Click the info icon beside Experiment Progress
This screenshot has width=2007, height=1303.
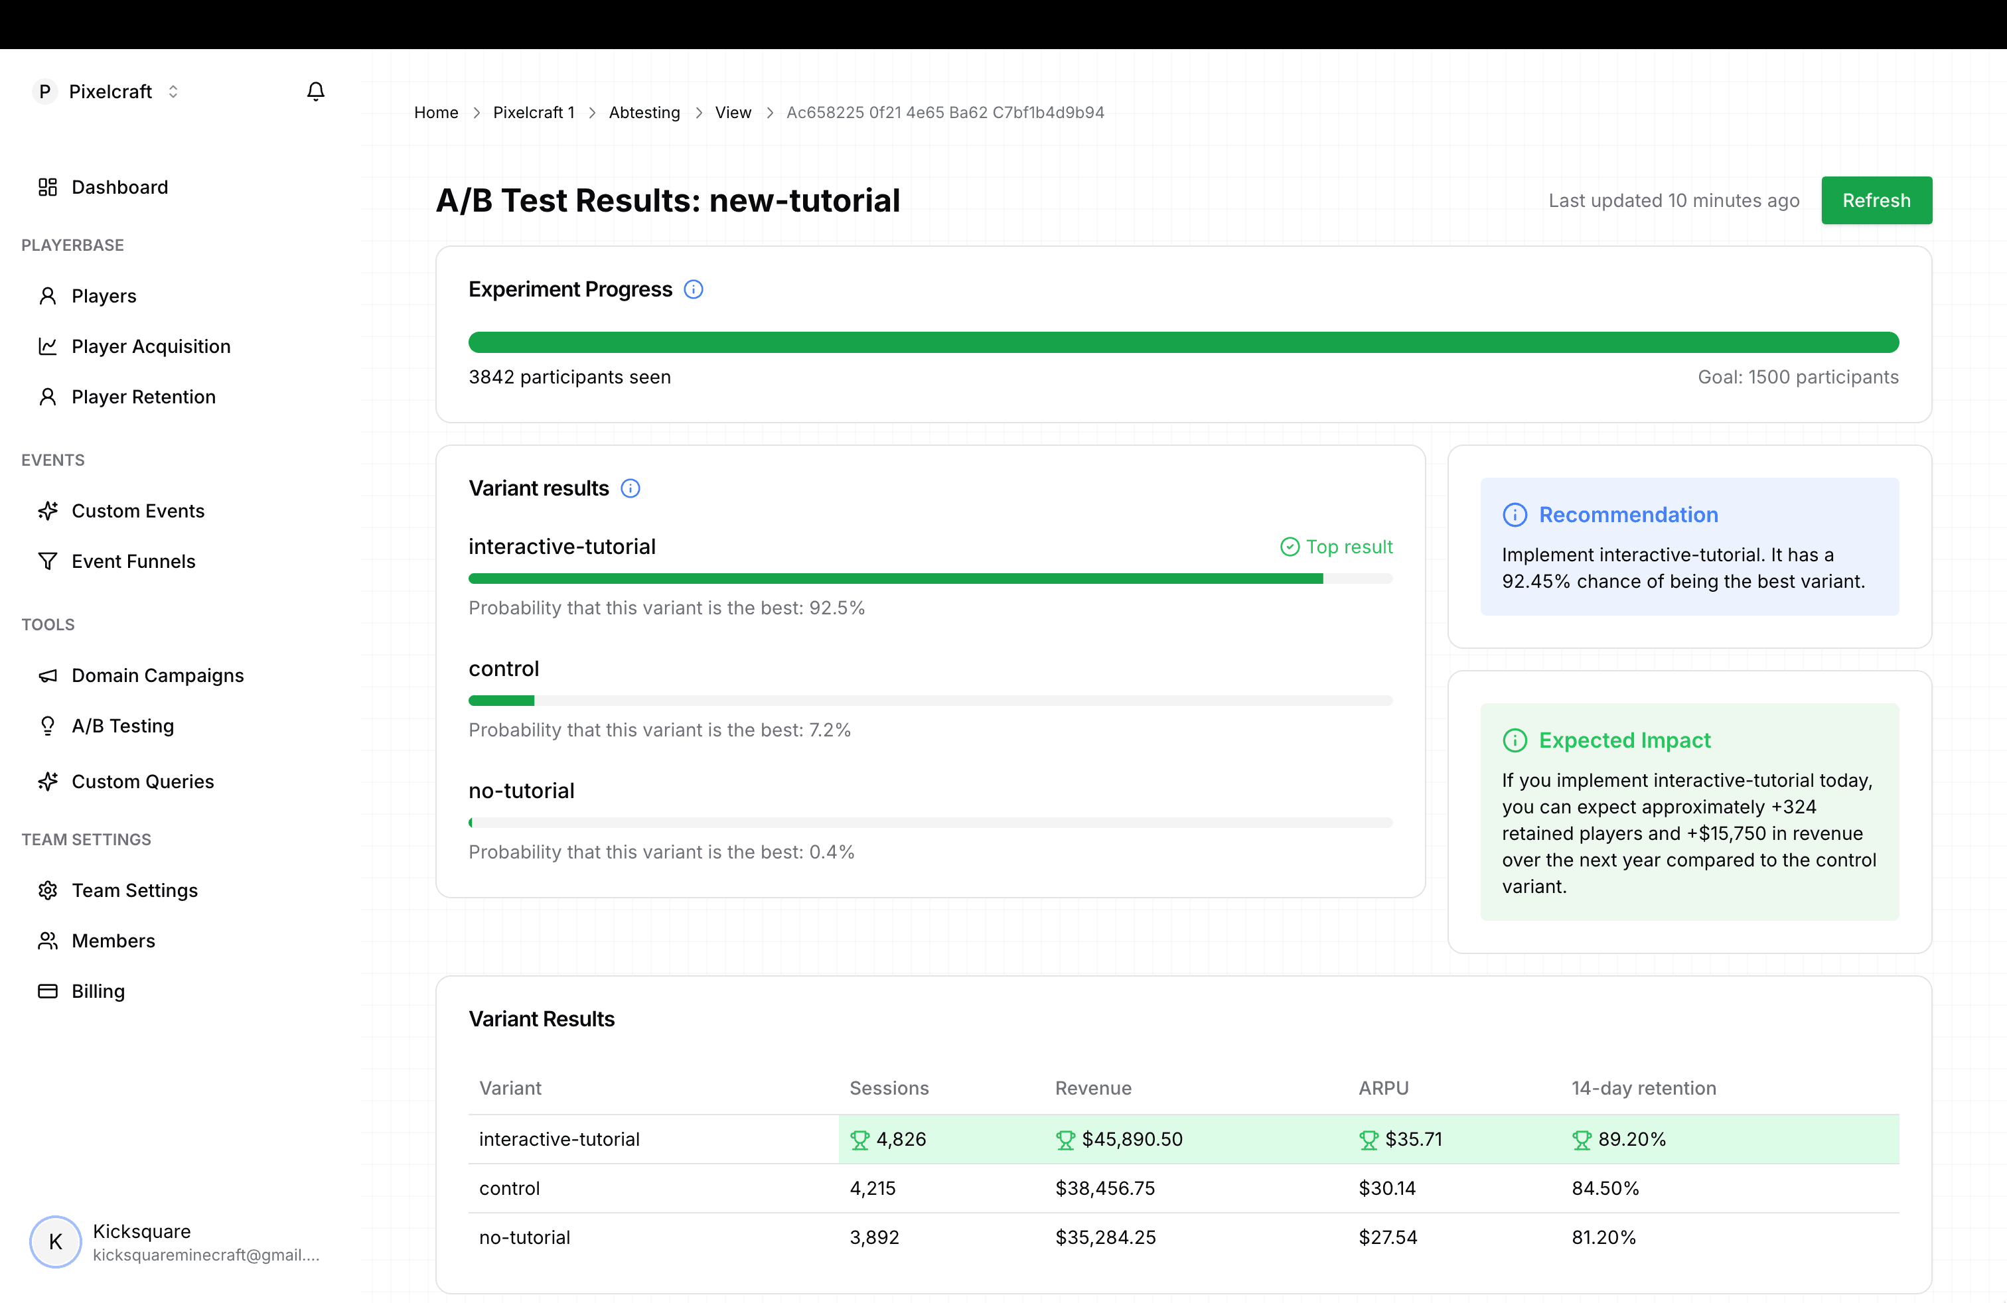coord(693,289)
